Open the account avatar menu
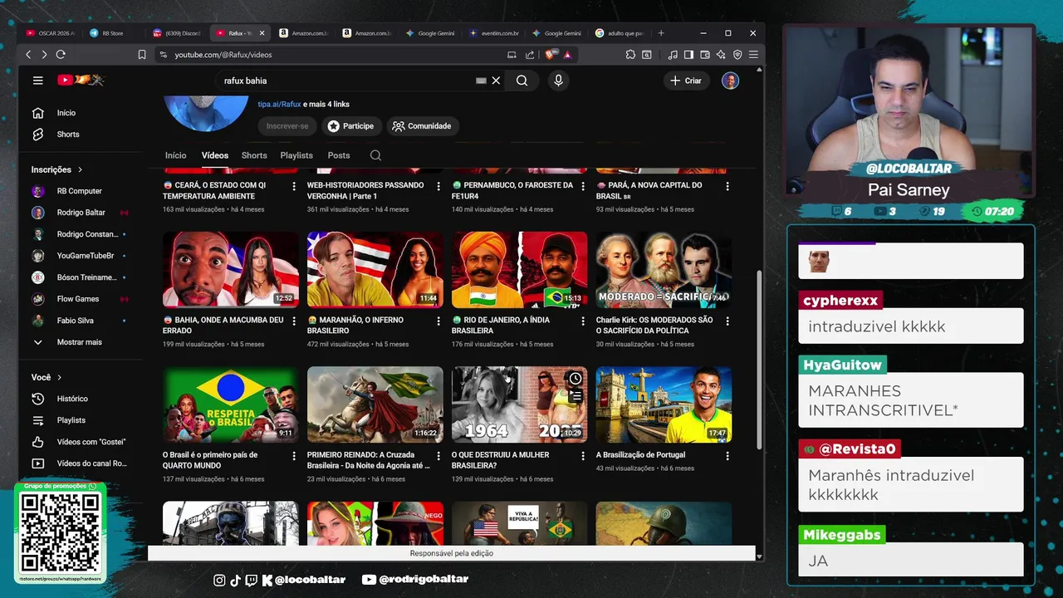1063x598 pixels. [730, 81]
